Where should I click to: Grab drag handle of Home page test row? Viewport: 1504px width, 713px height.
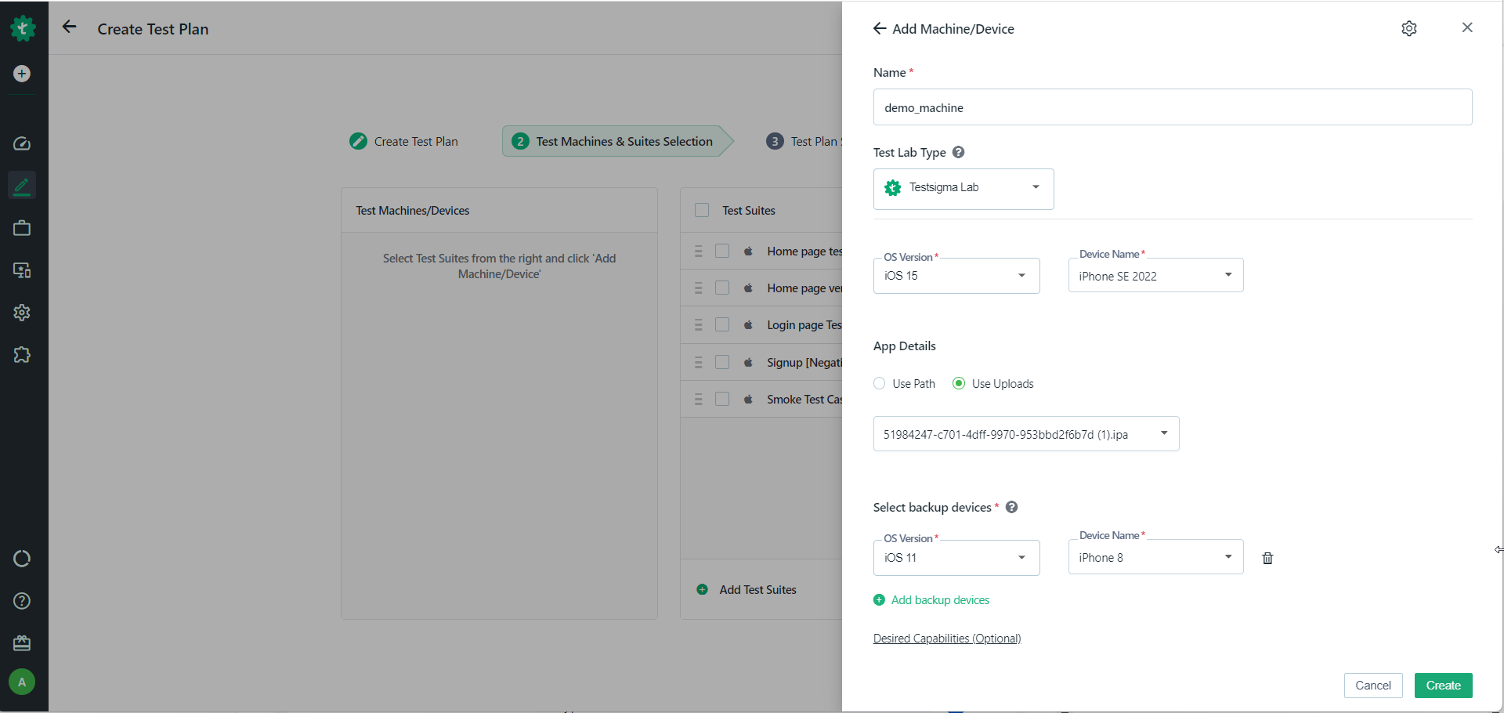tap(699, 252)
